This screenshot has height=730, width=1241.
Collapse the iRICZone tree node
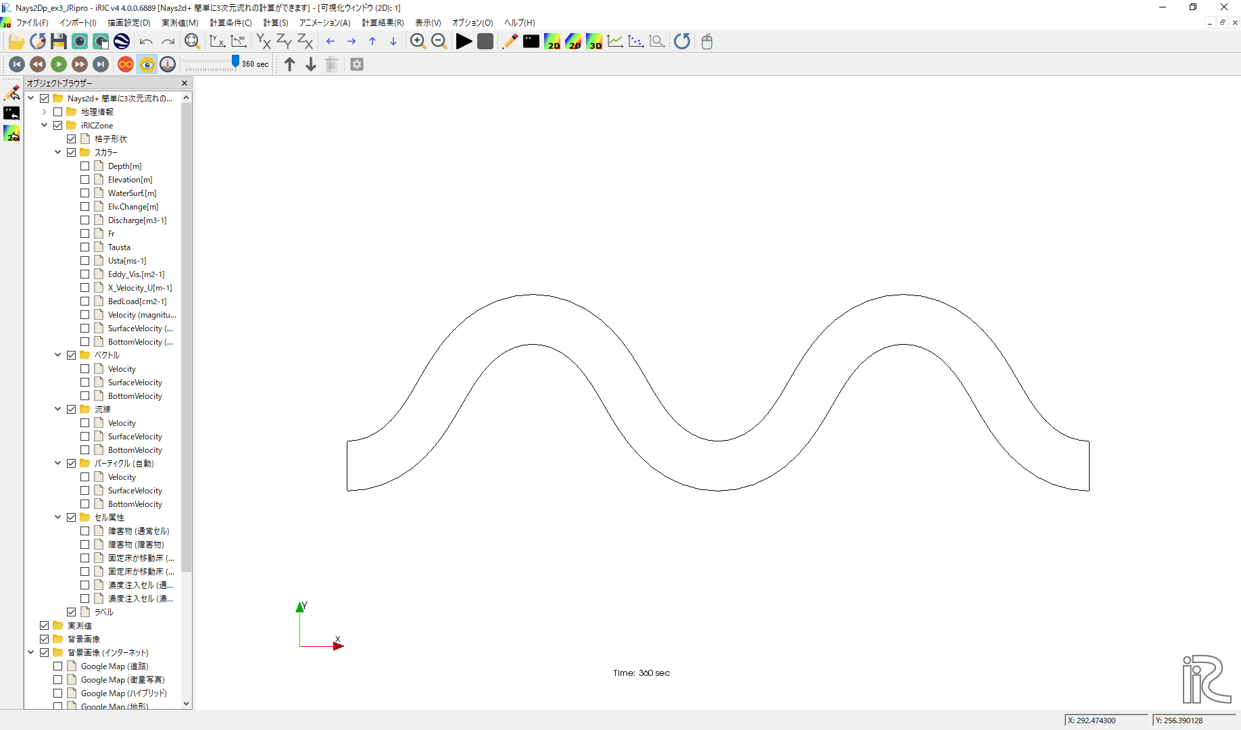tap(44, 125)
